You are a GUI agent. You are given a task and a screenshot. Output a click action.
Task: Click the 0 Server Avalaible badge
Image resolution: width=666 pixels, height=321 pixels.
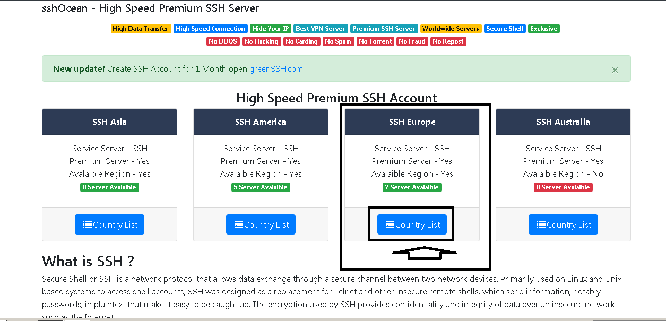563,187
